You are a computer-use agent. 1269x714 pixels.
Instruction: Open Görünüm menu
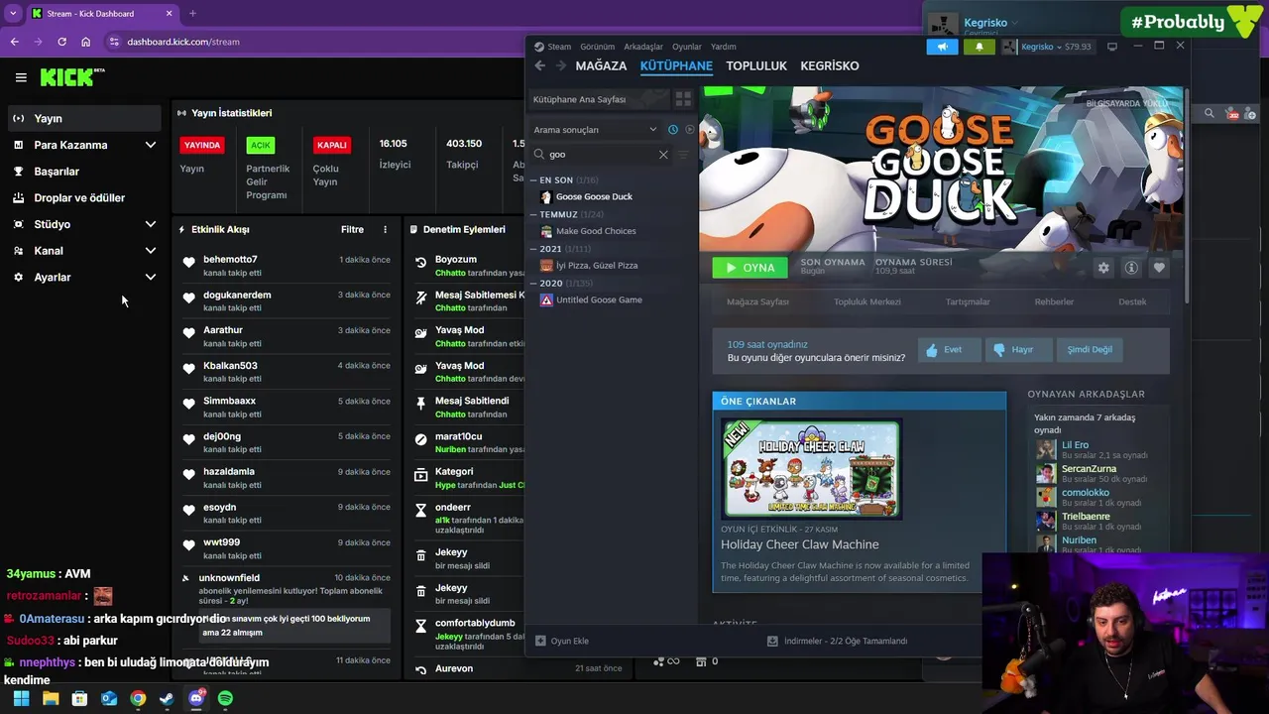click(x=598, y=47)
